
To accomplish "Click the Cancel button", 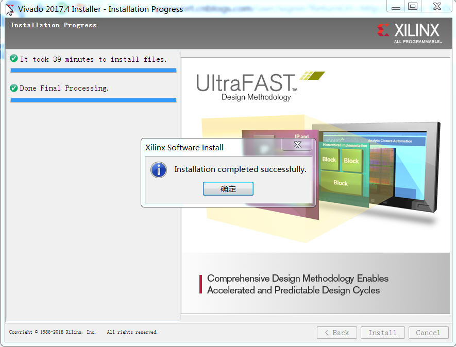I will tap(428, 333).
